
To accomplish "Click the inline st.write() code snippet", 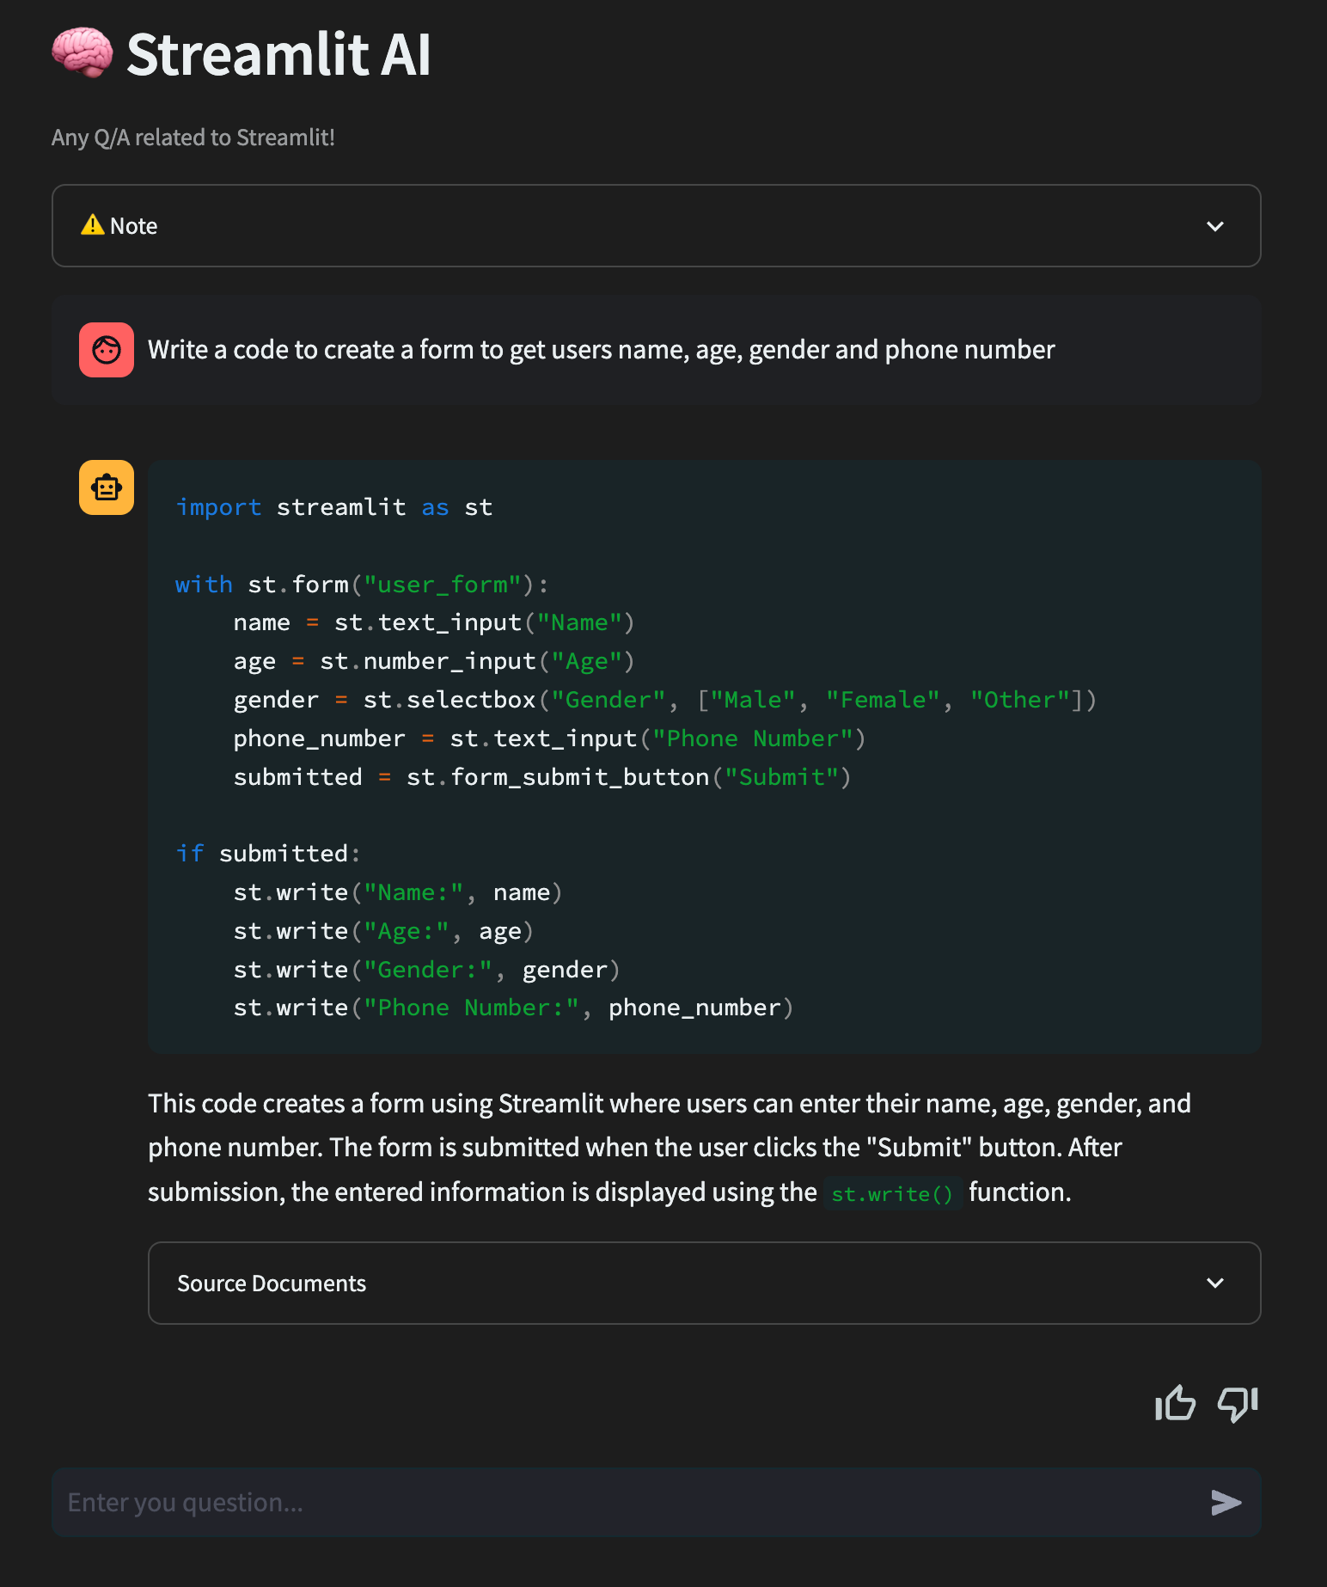I will [x=892, y=1194].
